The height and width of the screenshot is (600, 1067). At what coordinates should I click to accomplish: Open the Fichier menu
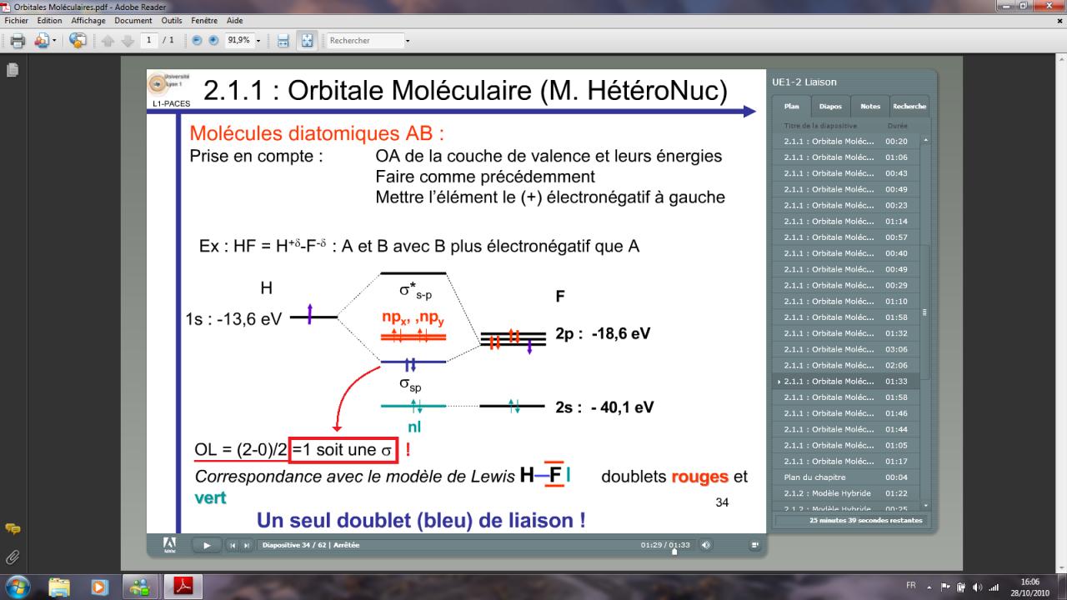point(17,20)
